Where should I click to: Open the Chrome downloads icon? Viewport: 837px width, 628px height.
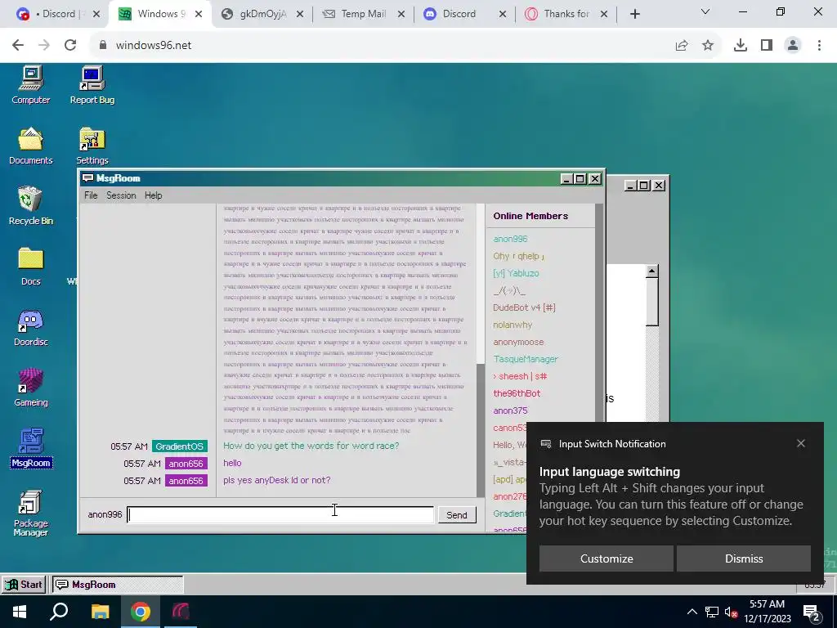pos(741,46)
